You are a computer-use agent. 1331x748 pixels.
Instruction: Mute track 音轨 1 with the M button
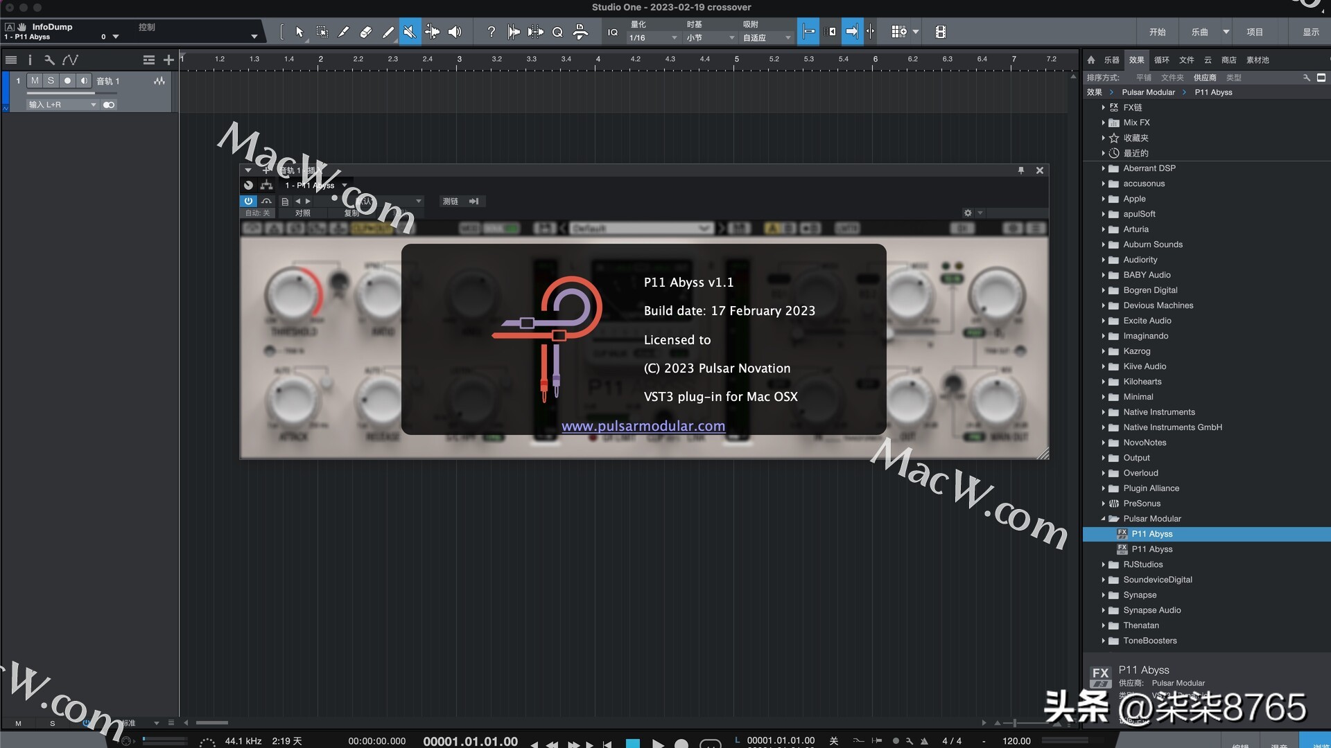pyautogui.click(x=33, y=80)
